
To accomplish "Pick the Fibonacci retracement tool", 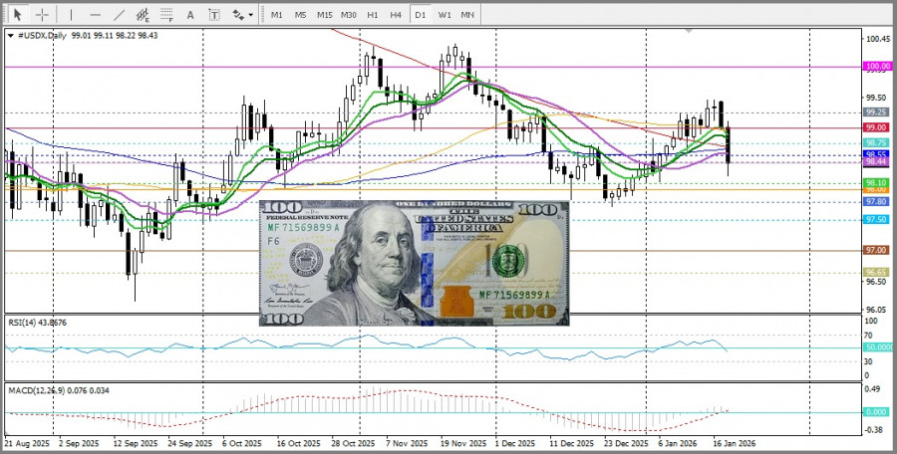I will click(x=166, y=15).
